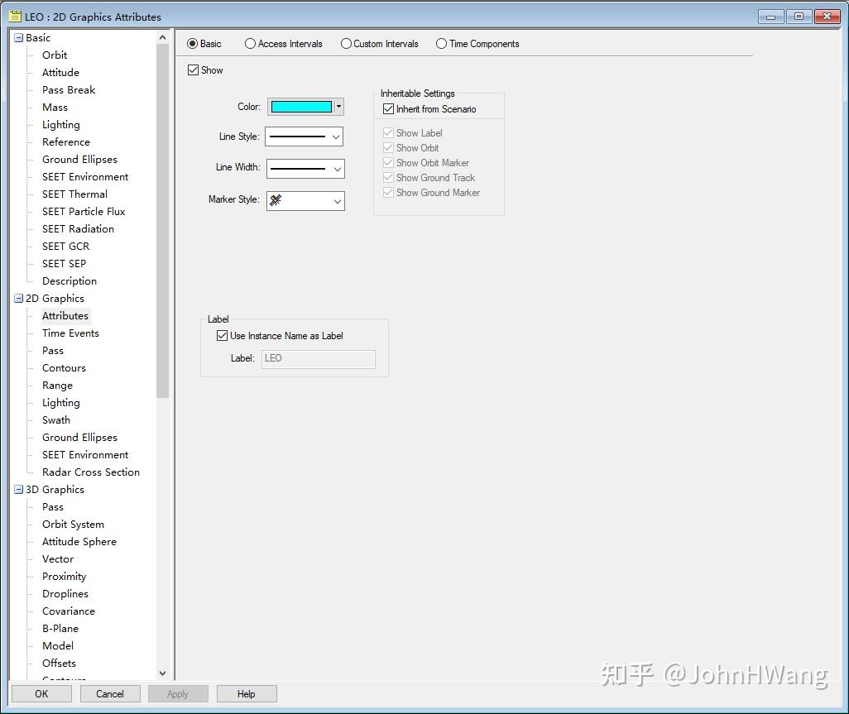Open the Description page
The height and width of the screenshot is (714, 849).
70,281
